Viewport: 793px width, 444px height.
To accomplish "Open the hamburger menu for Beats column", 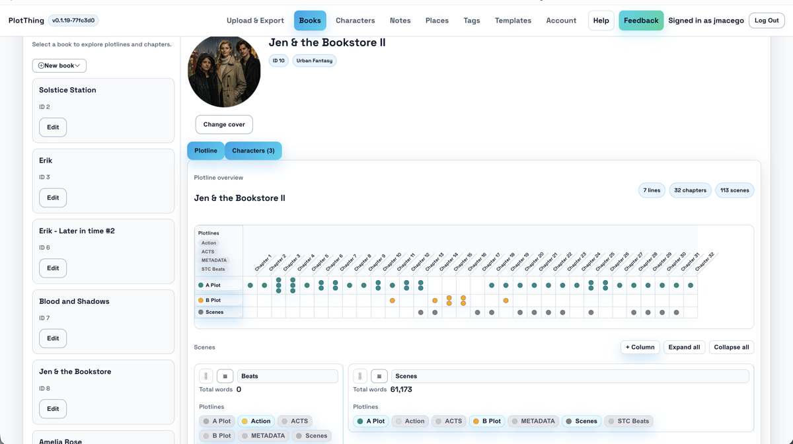I will coord(225,376).
